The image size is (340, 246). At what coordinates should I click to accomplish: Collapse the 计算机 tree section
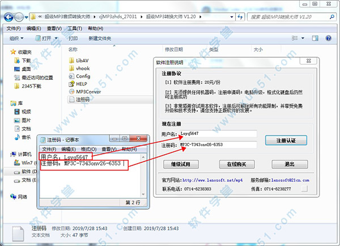coord(6,154)
